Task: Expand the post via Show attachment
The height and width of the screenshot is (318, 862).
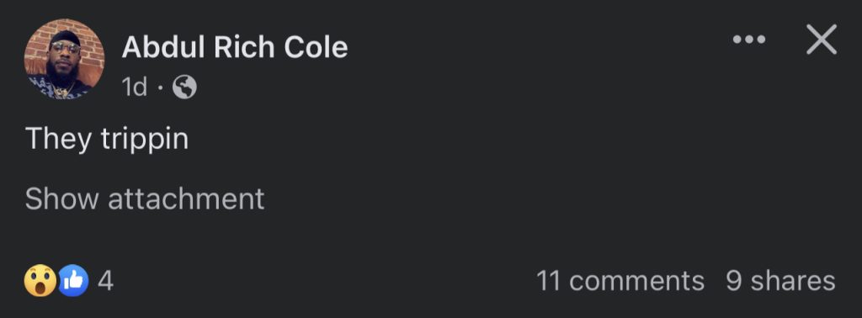Action: coord(145,199)
